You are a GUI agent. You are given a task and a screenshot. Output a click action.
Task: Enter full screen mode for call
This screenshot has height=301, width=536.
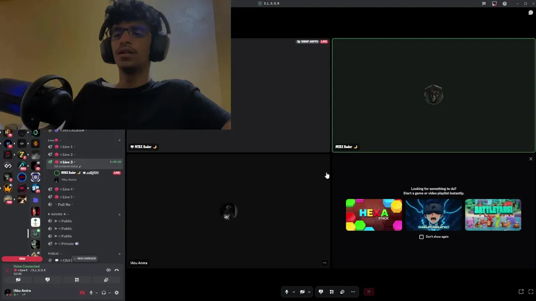[531, 292]
